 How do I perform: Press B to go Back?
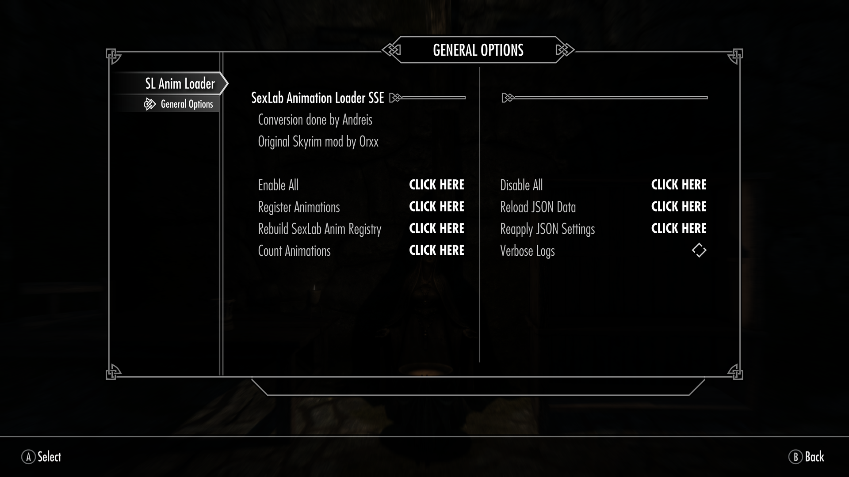(807, 457)
